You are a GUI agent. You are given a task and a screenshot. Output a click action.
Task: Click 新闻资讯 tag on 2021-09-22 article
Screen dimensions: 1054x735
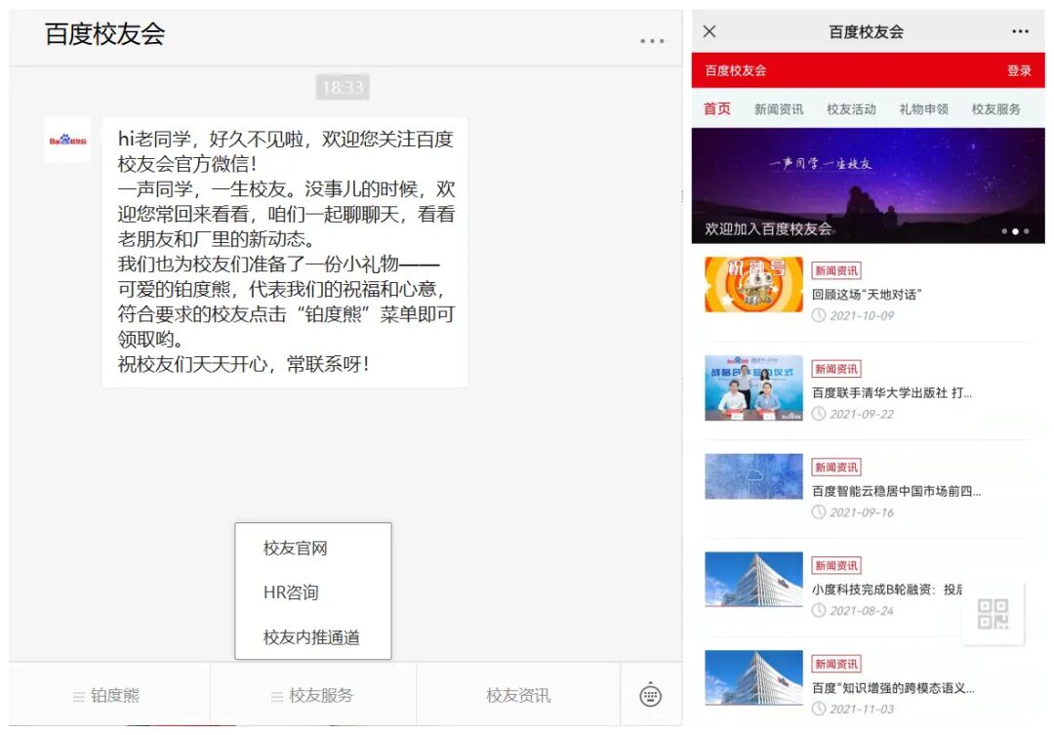[x=836, y=369]
